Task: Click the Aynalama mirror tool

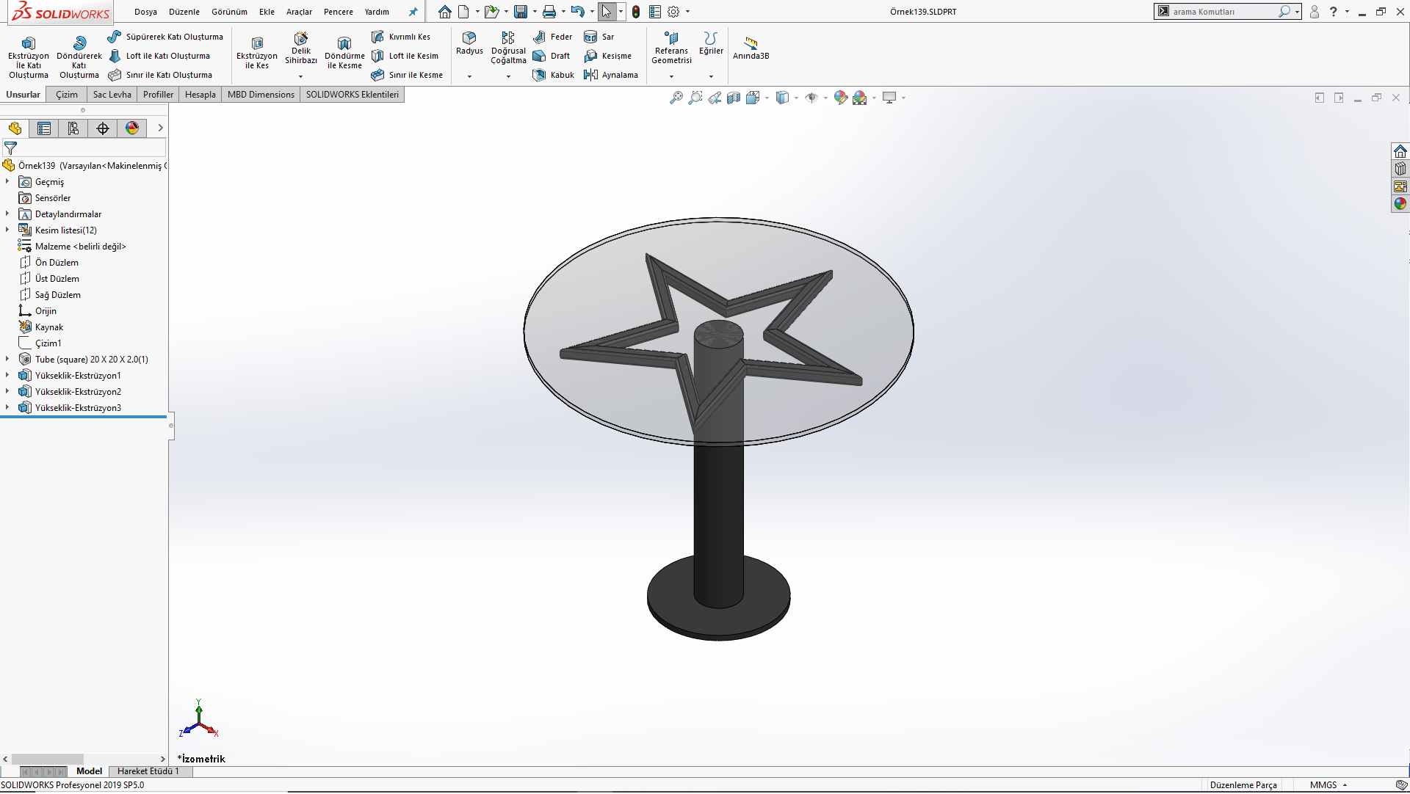Action: point(611,75)
